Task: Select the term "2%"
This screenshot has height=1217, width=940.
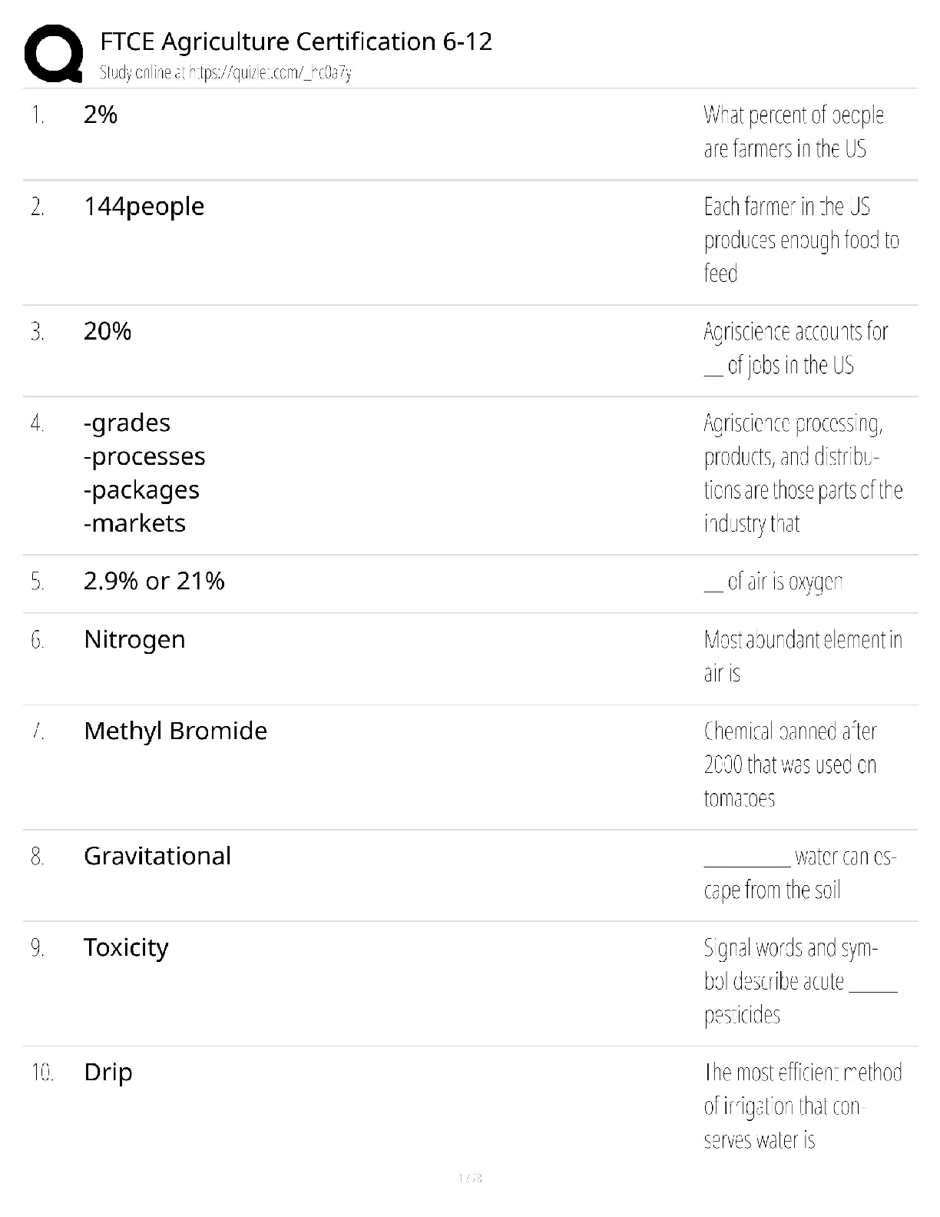Action: click(101, 114)
